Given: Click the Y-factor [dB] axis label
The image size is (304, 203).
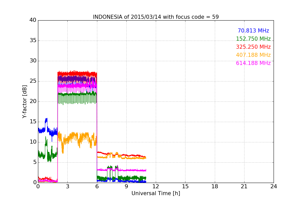Looking at the screenshot, I should (x=25, y=101).
